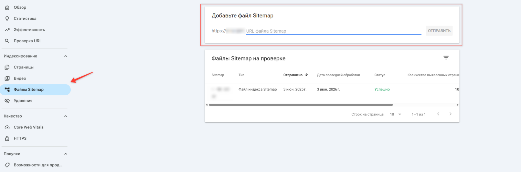Go to next page of sitemaps
Image resolution: width=521 pixels, height=172 pixels.
[x=450, y=114]
